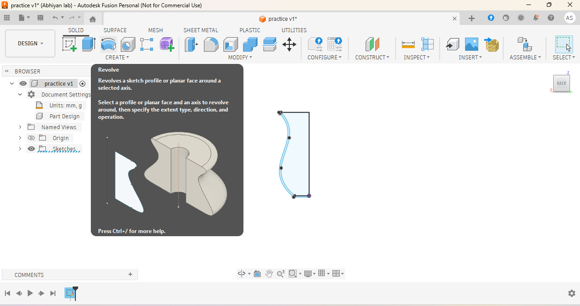
Task: Toggle visibility of Origin folder
Action: 31,138
